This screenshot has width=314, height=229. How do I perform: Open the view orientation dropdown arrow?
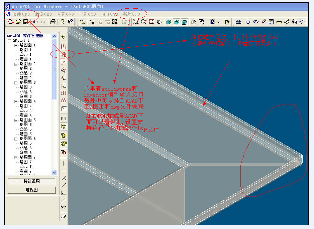coord(218,22)
